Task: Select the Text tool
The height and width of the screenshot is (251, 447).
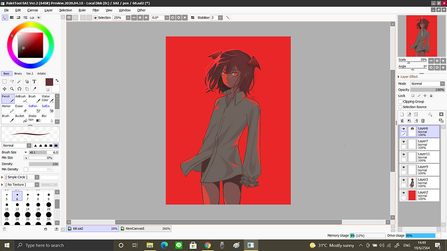Action: 34,82
